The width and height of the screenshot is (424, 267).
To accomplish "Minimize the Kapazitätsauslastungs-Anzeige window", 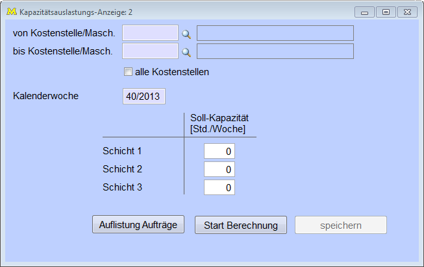I will 365,12.
